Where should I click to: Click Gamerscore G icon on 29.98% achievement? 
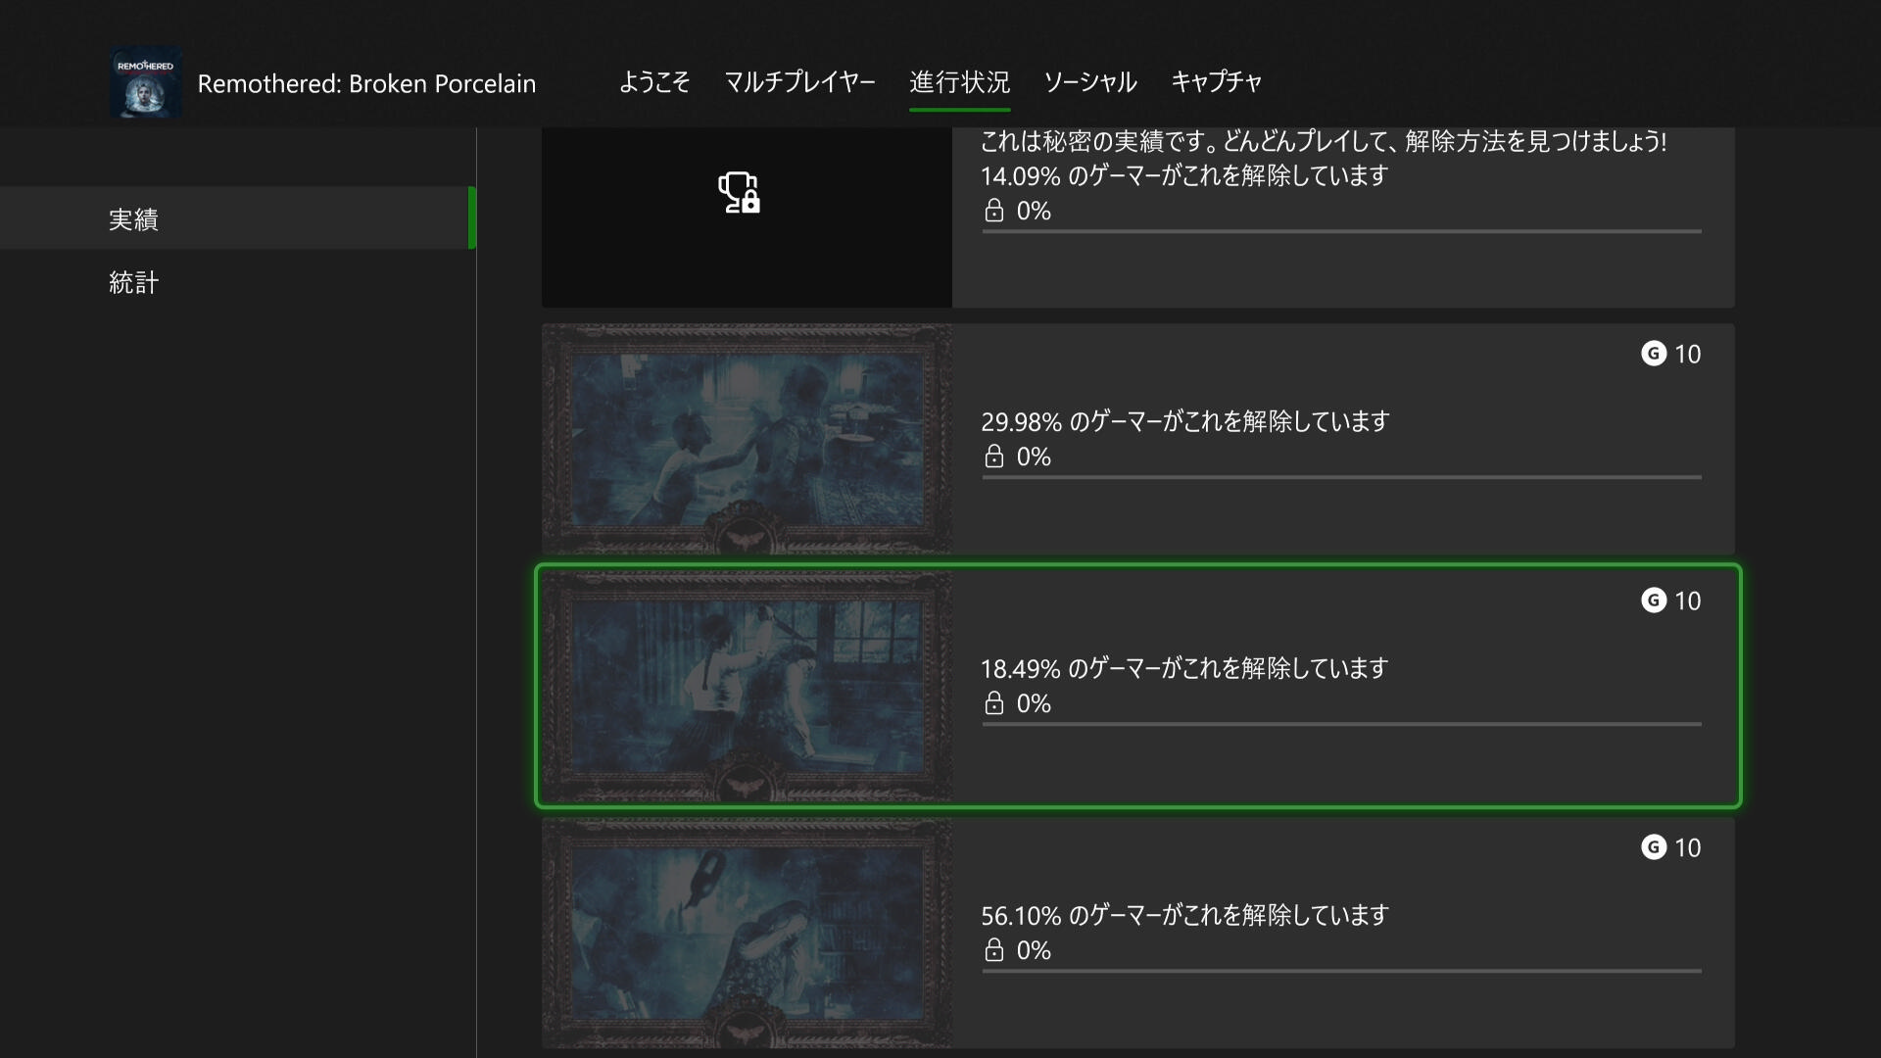pyautogui.click(x=1654, y=354)
